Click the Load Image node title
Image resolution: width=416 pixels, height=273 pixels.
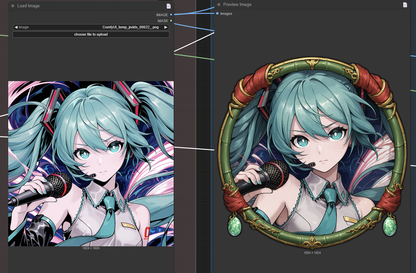click(x=28, y=6)
